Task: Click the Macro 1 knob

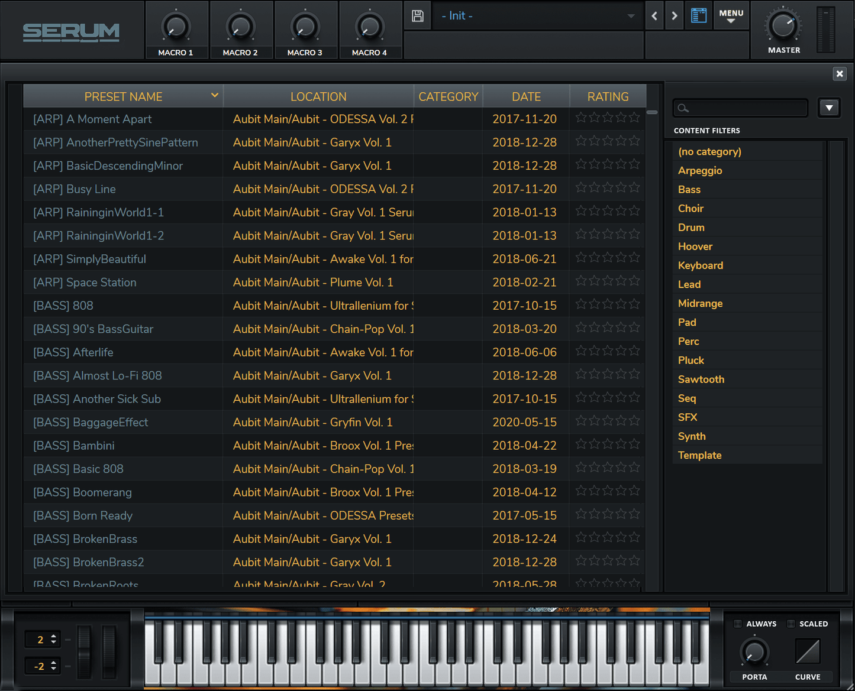Action: 176,27
